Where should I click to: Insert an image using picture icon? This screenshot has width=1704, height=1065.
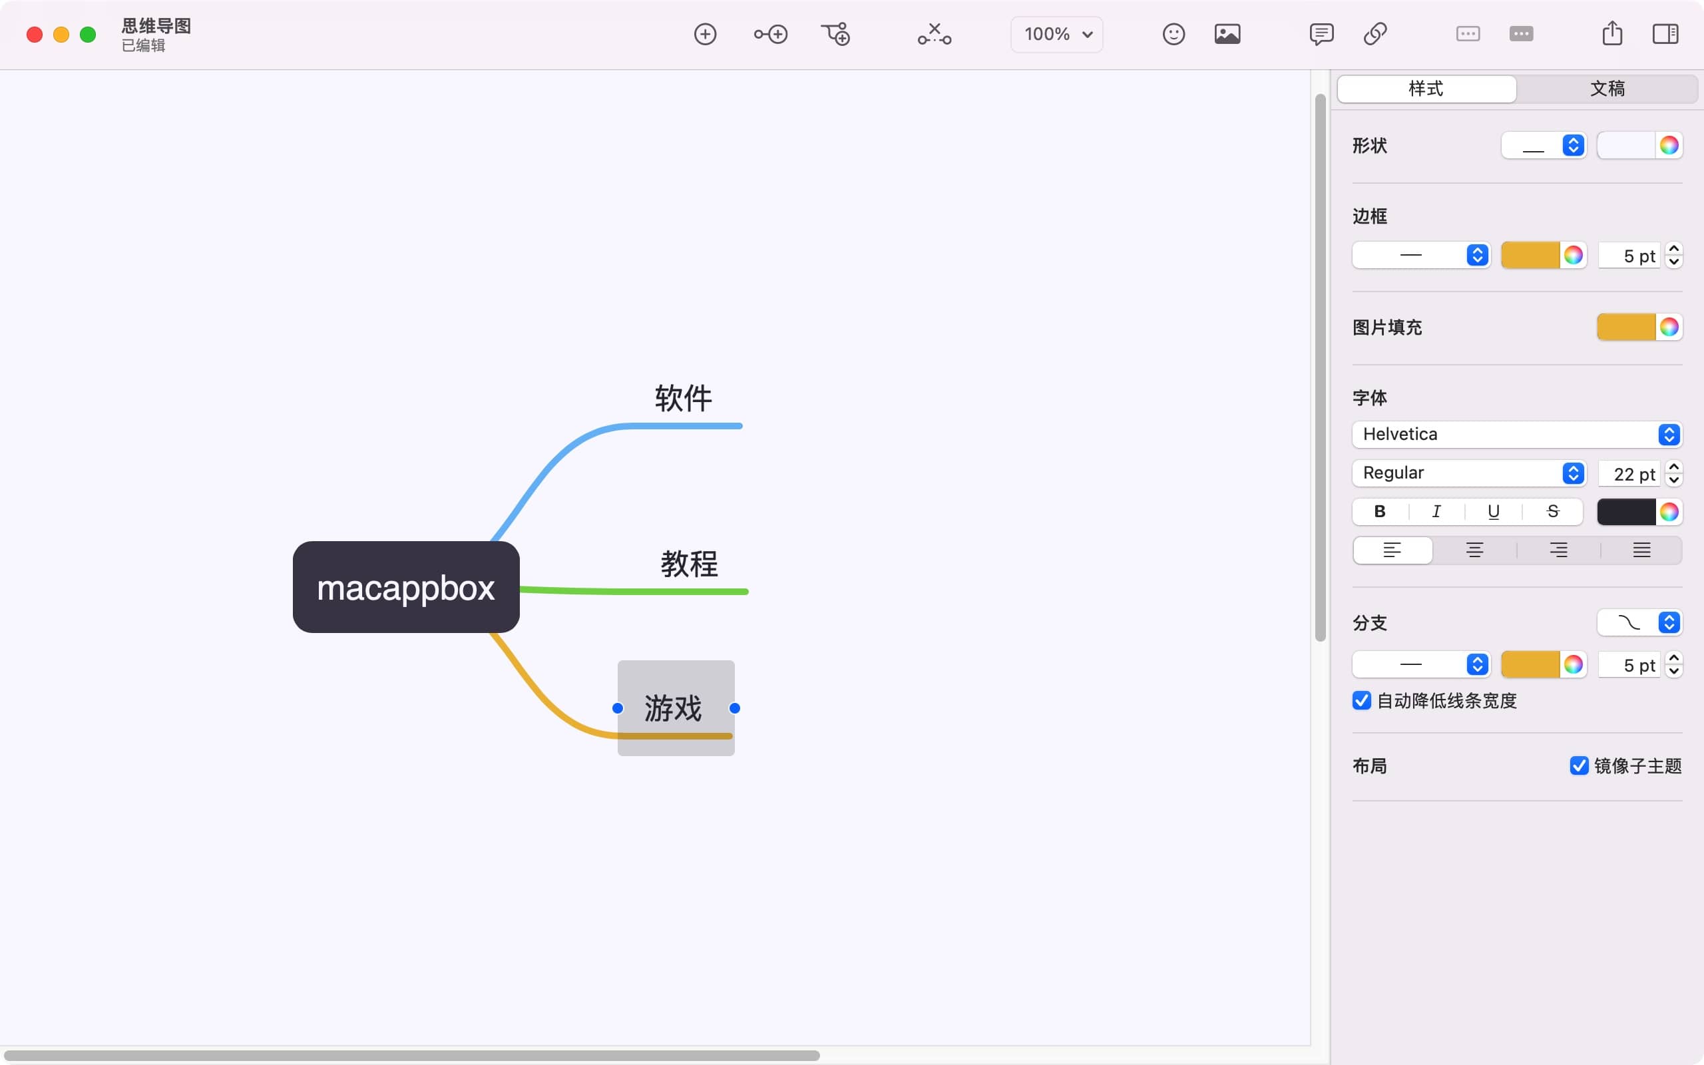(x=1227, y=34)
